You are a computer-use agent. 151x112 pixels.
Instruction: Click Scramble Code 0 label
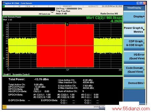pyautogui.click(x=21, y=74)
